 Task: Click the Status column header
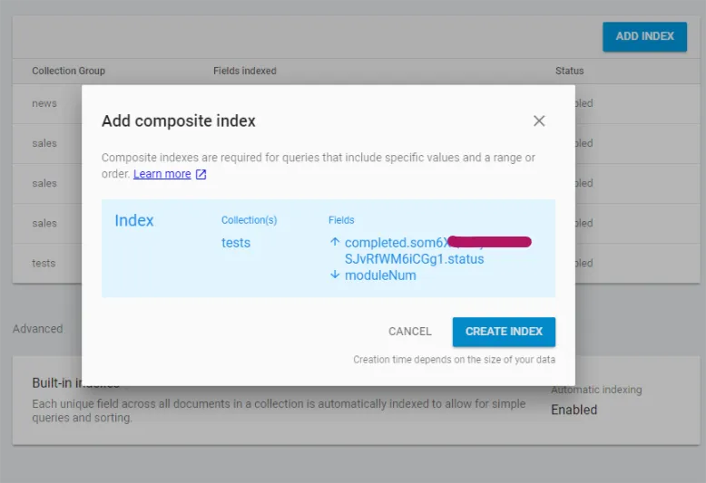pyautogui.click(x=570, y=71)
